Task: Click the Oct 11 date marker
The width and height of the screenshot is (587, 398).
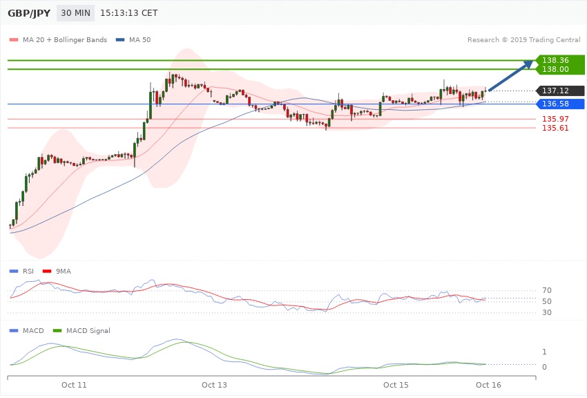Action: (x=74, y=384)
